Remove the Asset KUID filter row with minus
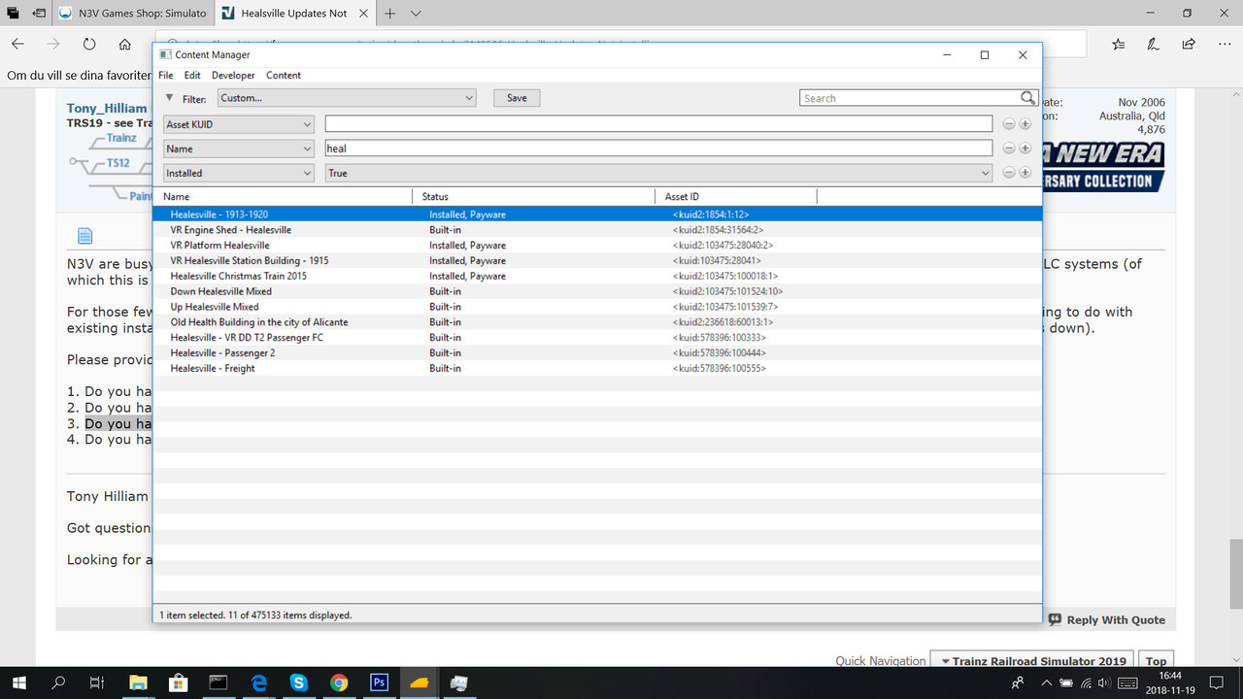 1009,124
